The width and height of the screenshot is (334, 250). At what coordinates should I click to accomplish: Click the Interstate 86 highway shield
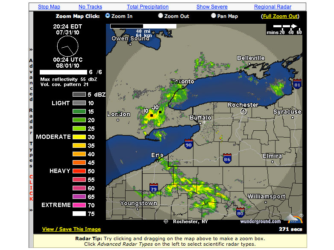pos(227,159)
